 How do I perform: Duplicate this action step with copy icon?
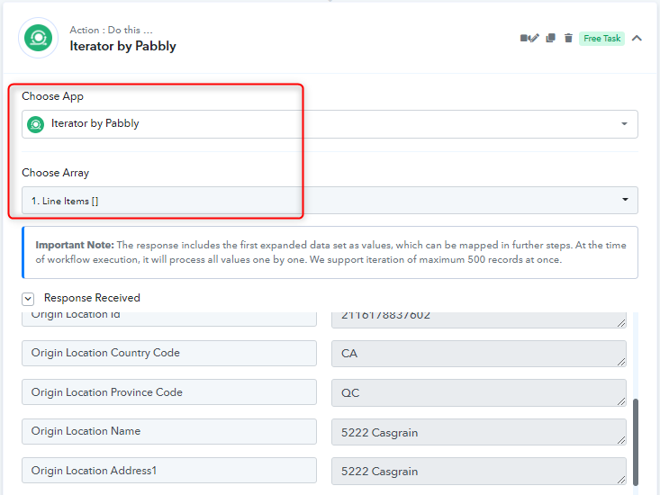click(x=550, y=39)
